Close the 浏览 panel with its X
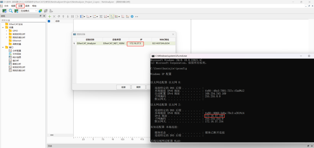314x148 pixels. point(44,16)
